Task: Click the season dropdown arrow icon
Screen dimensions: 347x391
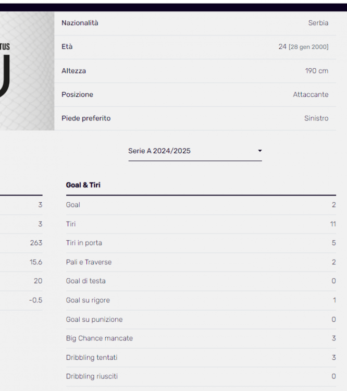Action: [259, 151]
